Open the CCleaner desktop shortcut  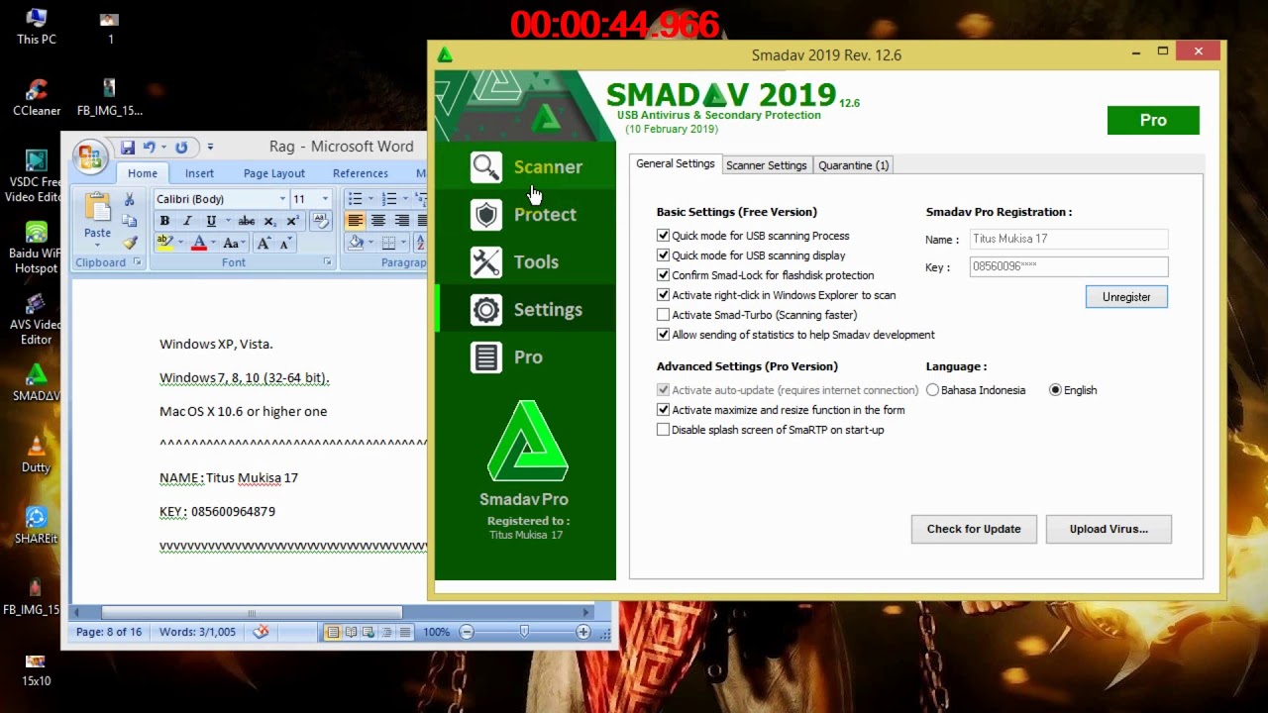(x=37, y=97)
